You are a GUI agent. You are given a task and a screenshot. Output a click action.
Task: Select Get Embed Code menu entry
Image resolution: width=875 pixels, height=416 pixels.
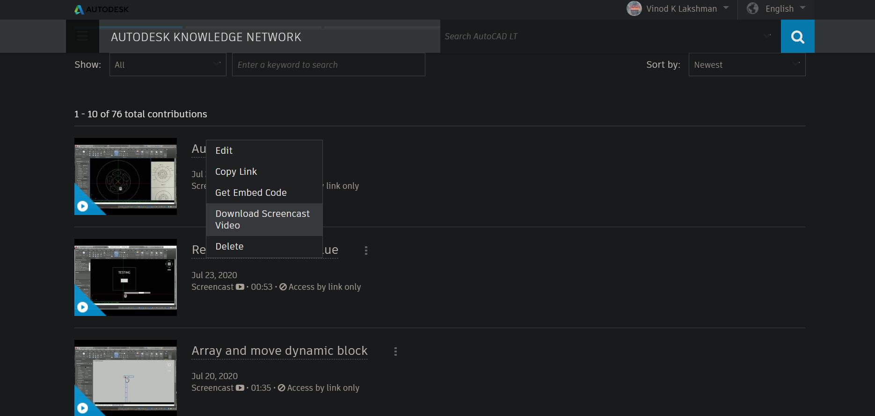(x=251, y=193)
